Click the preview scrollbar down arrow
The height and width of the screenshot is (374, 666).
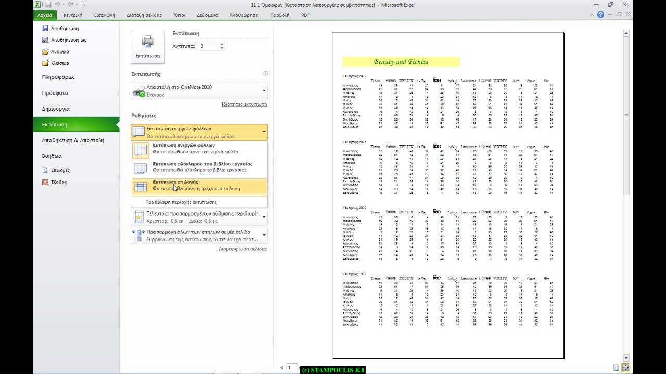coord(627,357)
